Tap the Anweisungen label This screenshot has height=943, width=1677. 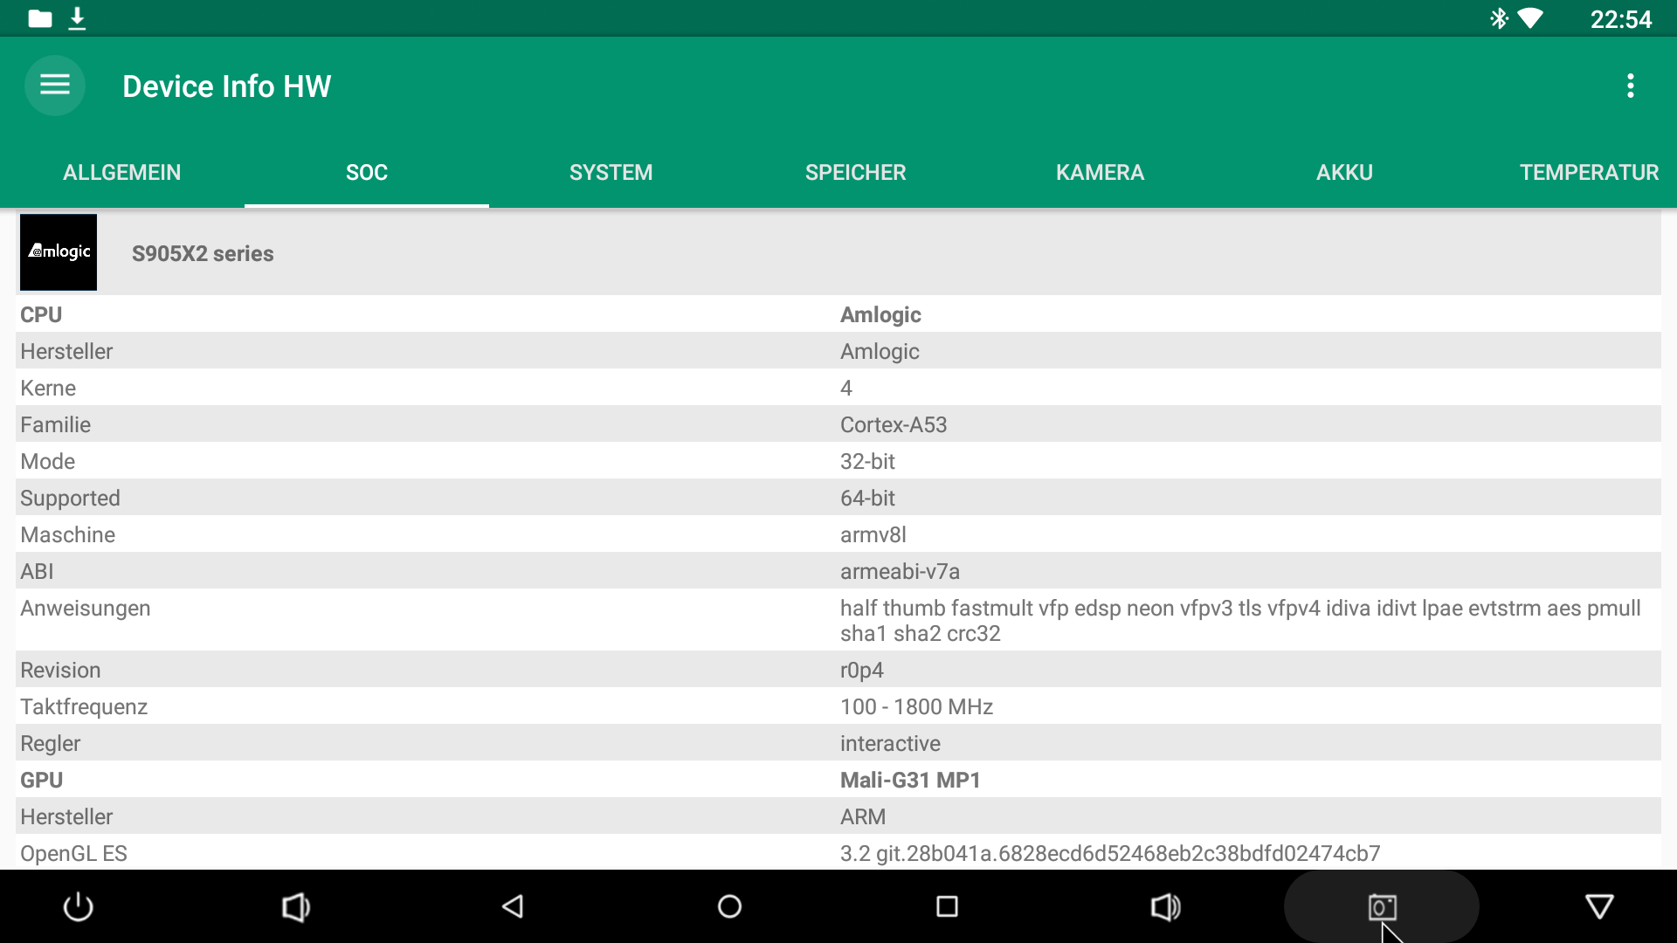[x=86, y=608]
